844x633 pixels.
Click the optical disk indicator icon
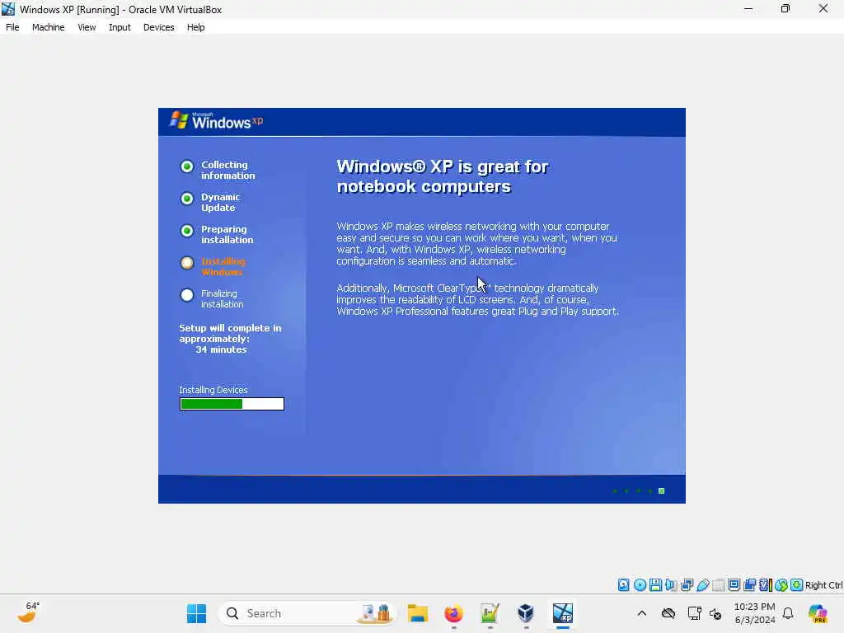tap(640, 585)
